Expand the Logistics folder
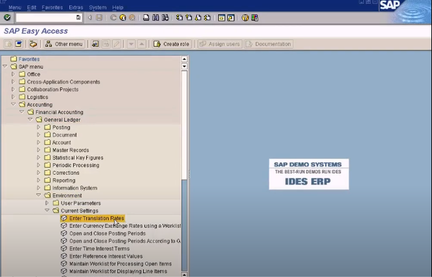The width and height of the screenshot is (432, 277). coord(13,96)
